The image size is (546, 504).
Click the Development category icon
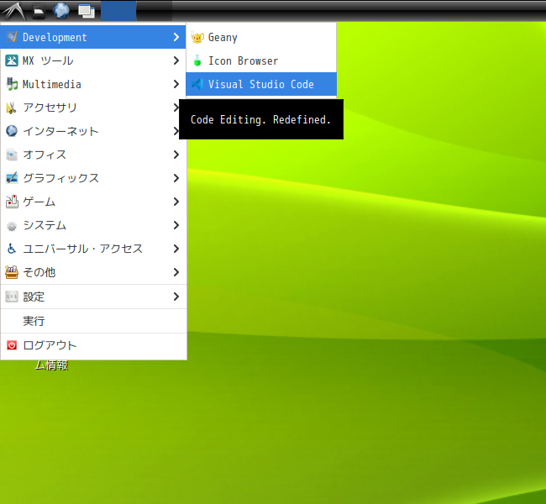[x=12, y=37]
